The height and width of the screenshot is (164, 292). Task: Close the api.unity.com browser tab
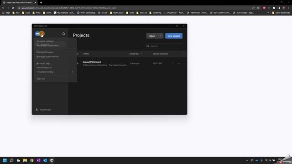point(35,3)
